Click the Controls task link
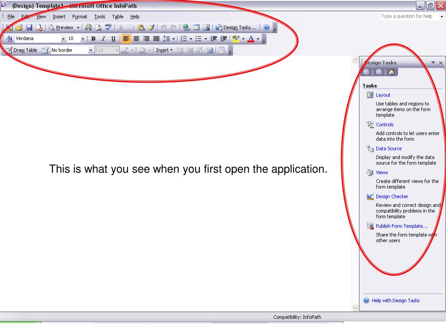This screenshot has width=446, height=334. 385,125
